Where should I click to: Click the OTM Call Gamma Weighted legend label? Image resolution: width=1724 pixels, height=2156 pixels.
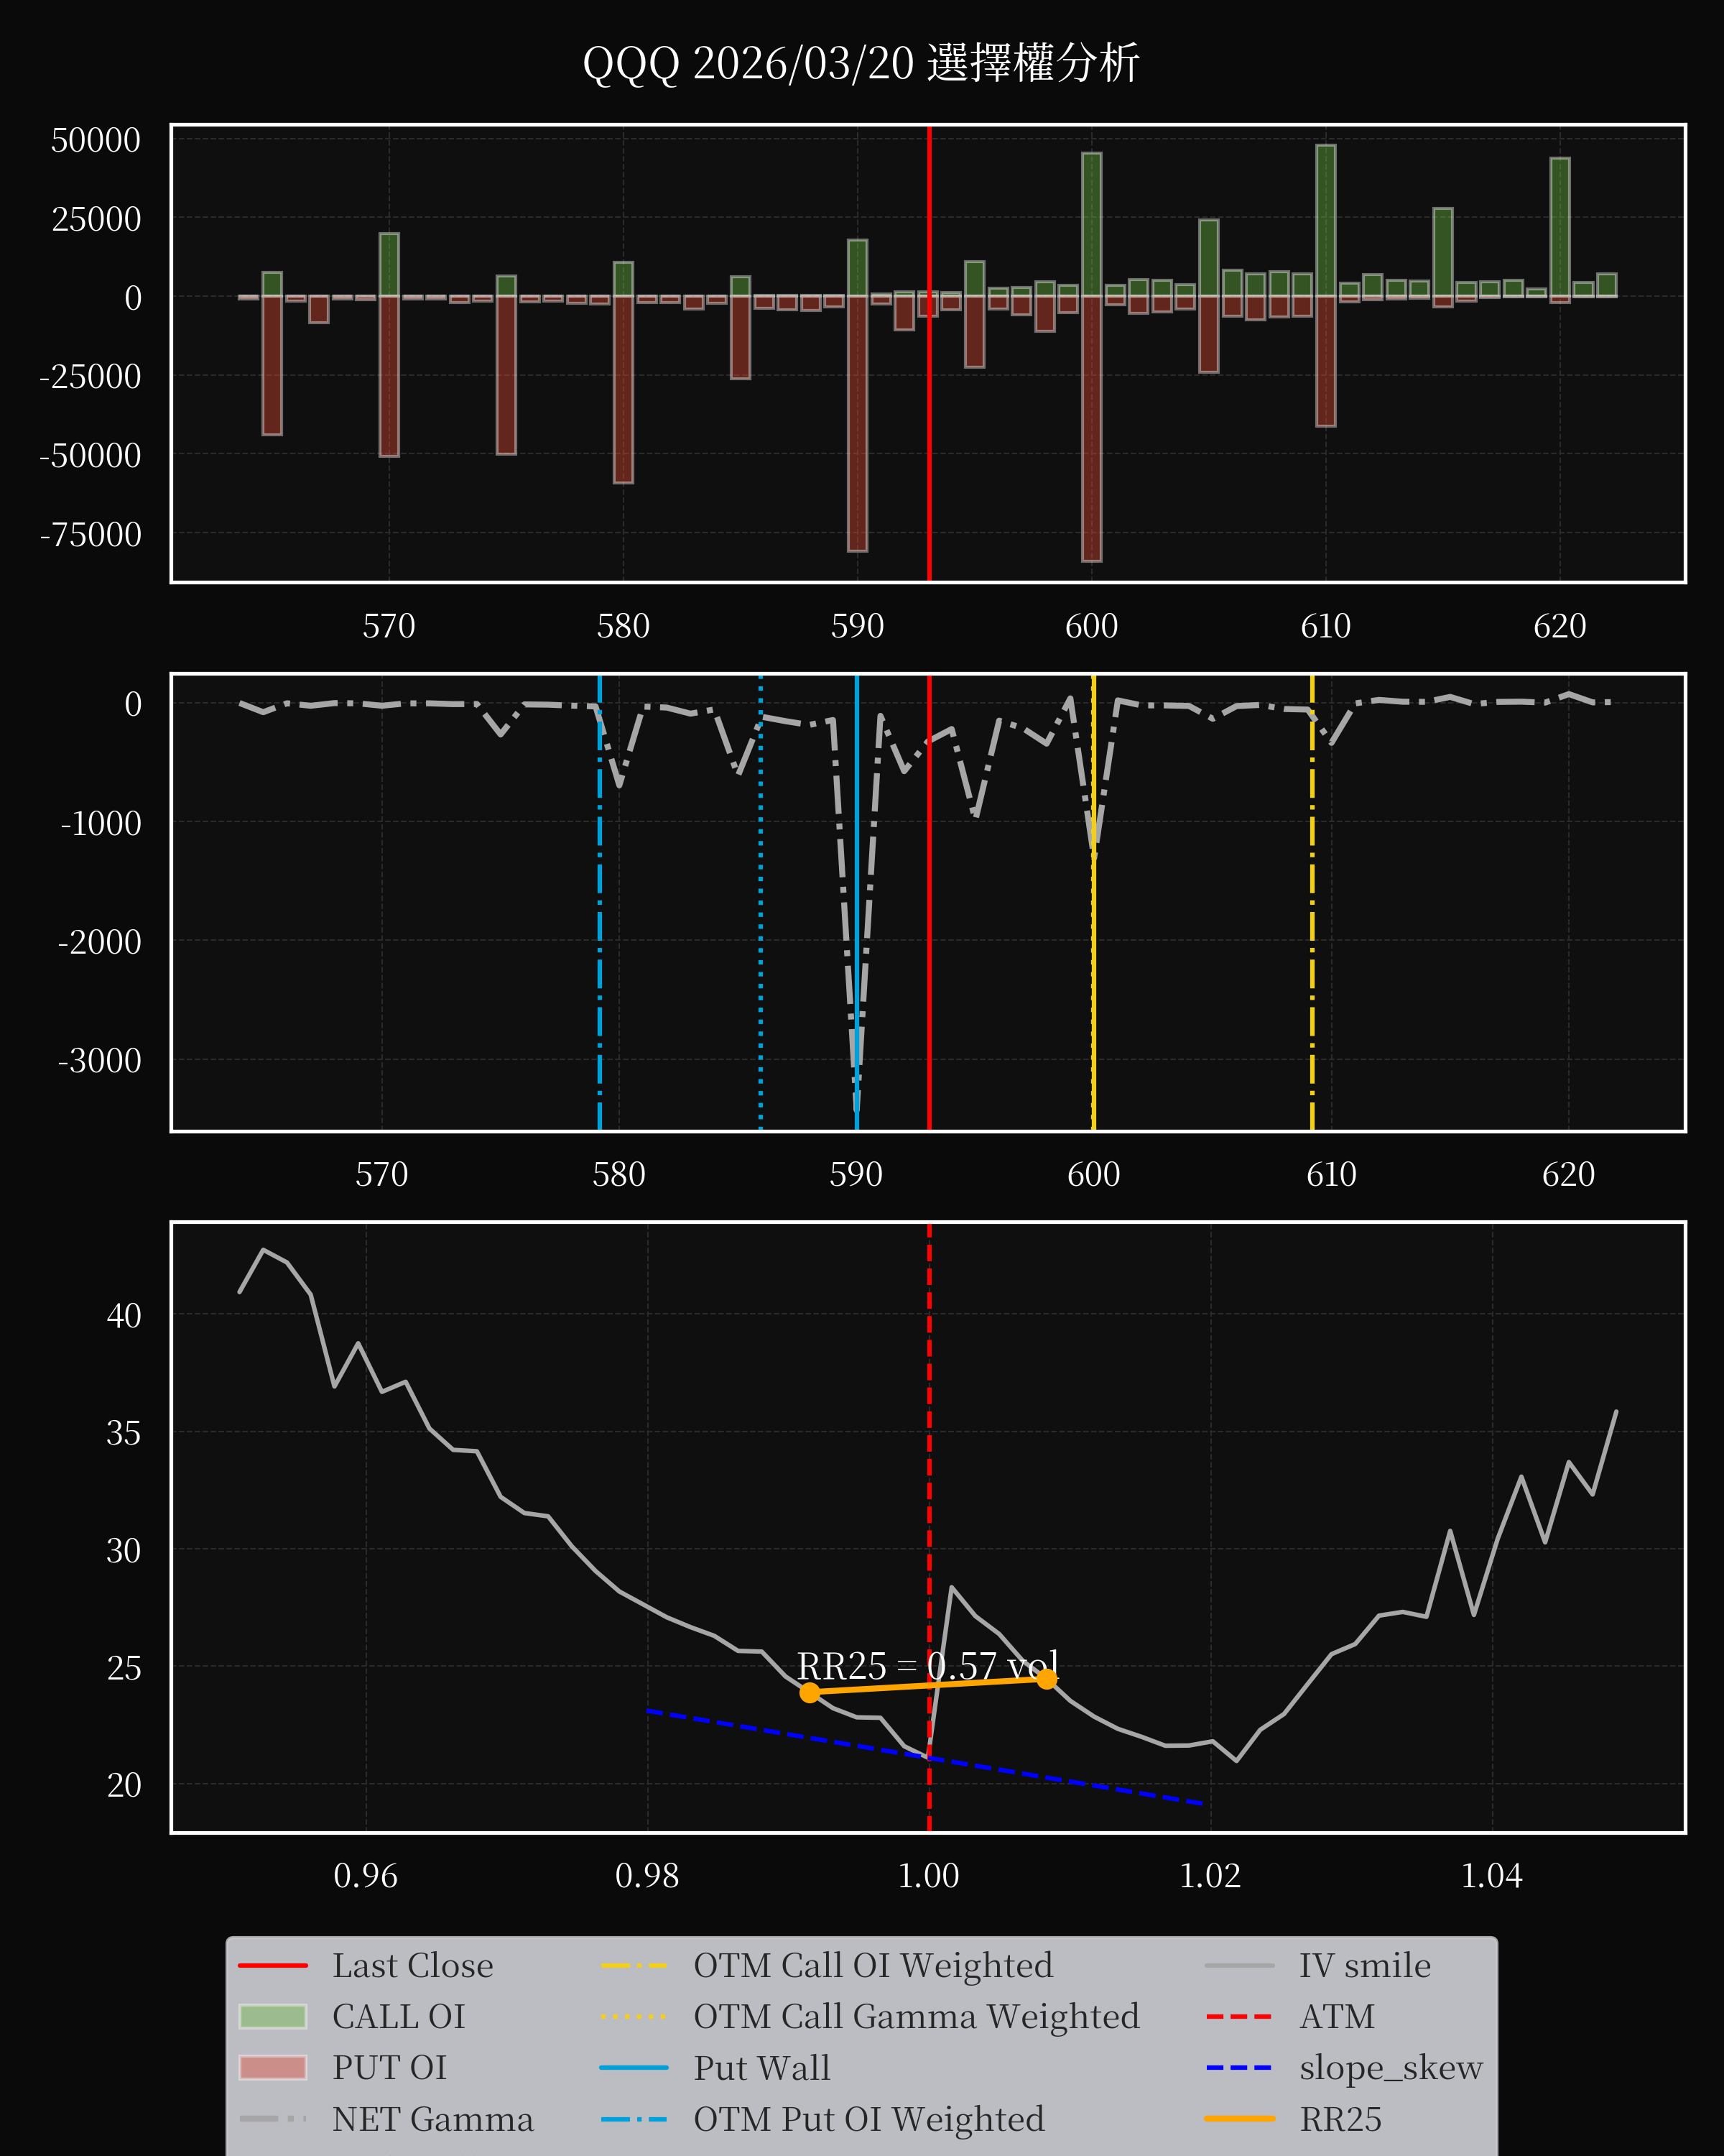[917, 2016]
